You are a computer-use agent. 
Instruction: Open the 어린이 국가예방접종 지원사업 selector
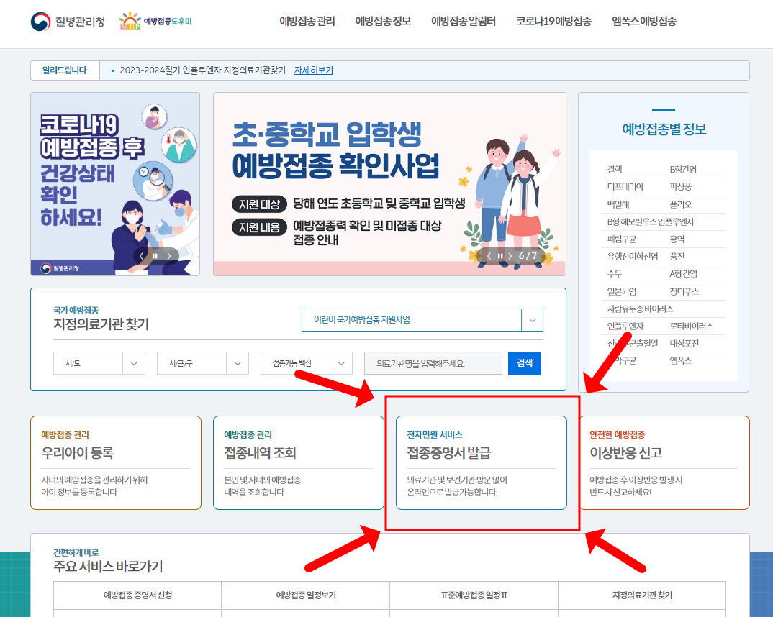pyautogui.click(x=422, y=320)
